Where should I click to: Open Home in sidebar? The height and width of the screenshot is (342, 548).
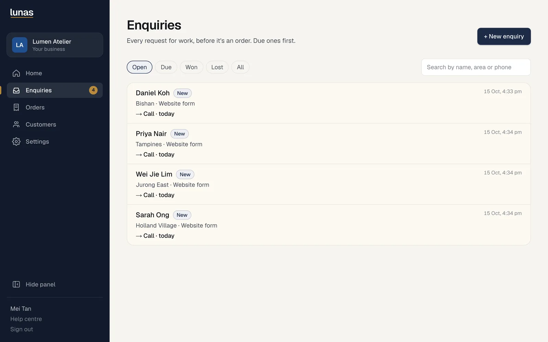pos(55,73)
